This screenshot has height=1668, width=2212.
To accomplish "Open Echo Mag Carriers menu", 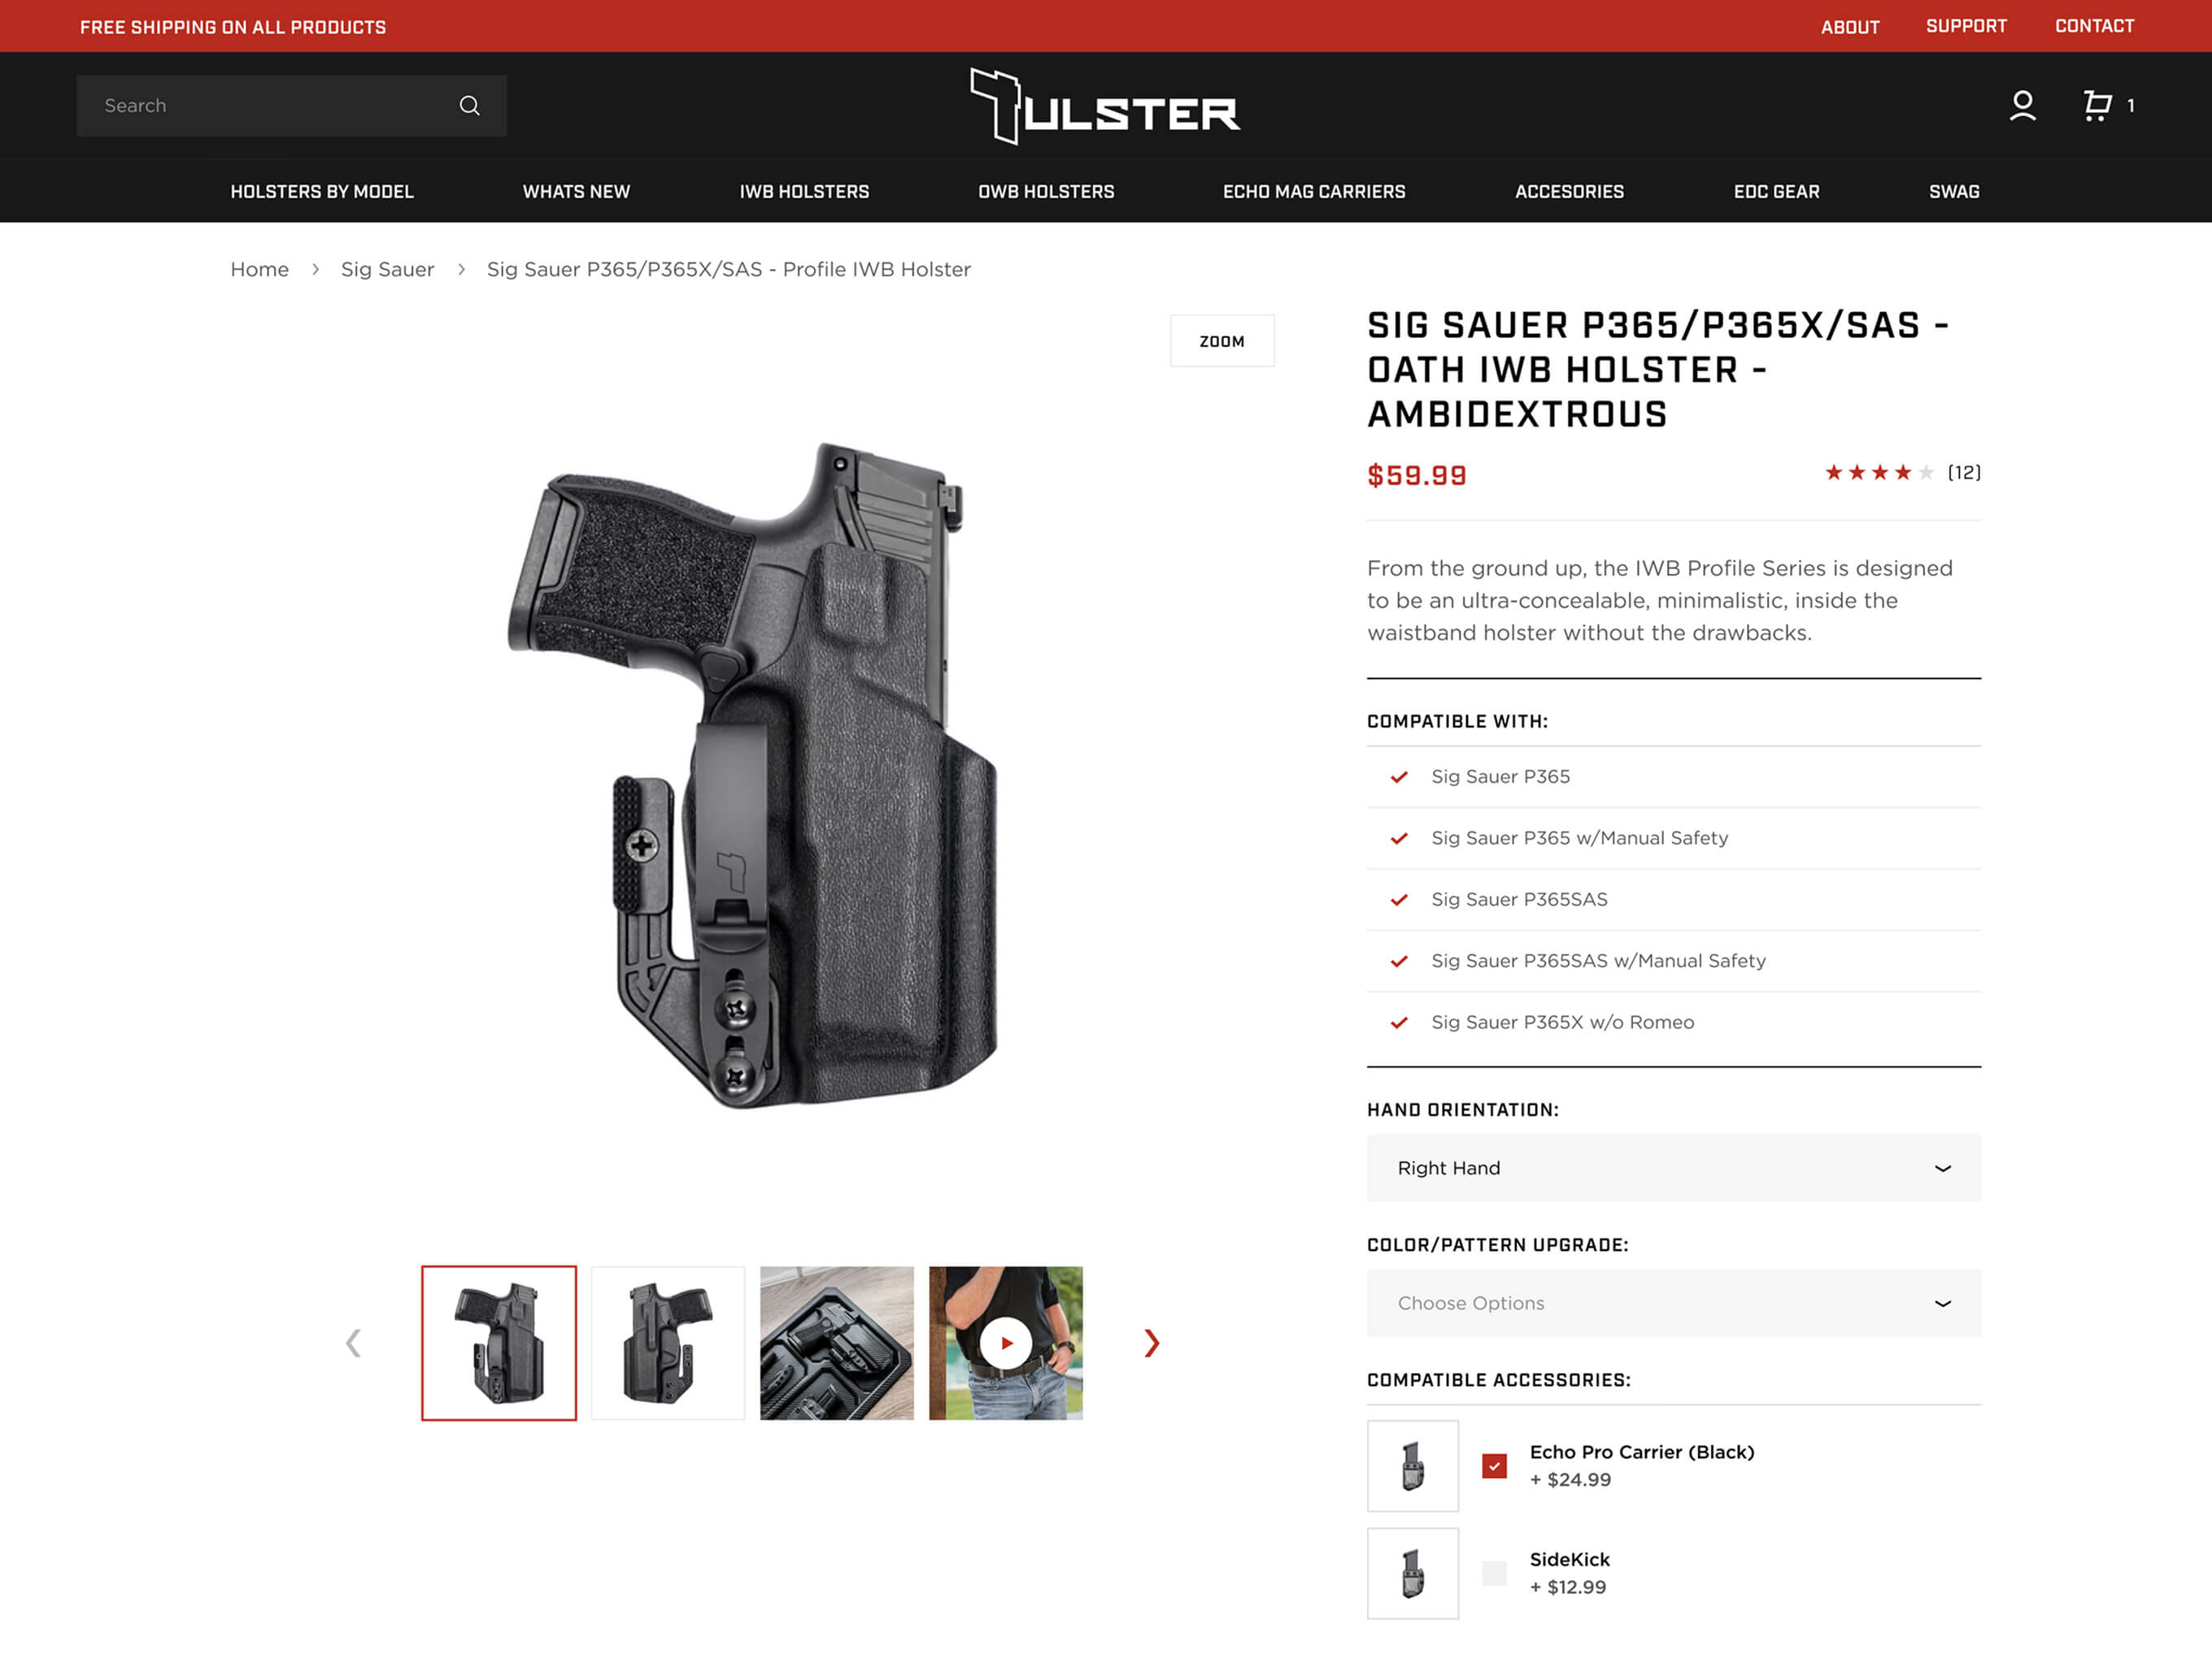I will [x=1314, y=191].
